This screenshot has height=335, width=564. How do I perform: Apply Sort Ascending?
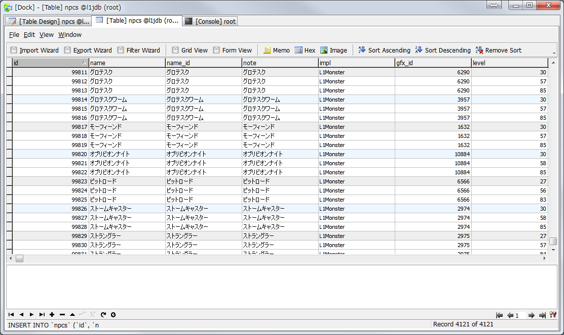click(x=384, y=50)
